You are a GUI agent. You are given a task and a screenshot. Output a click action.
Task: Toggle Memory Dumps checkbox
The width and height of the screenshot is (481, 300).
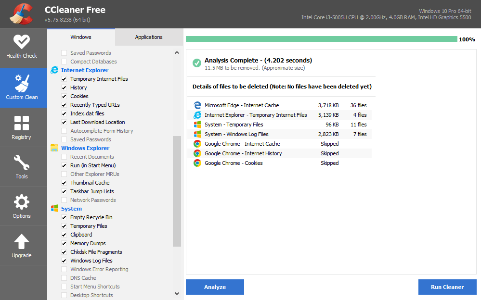[64, 243]
